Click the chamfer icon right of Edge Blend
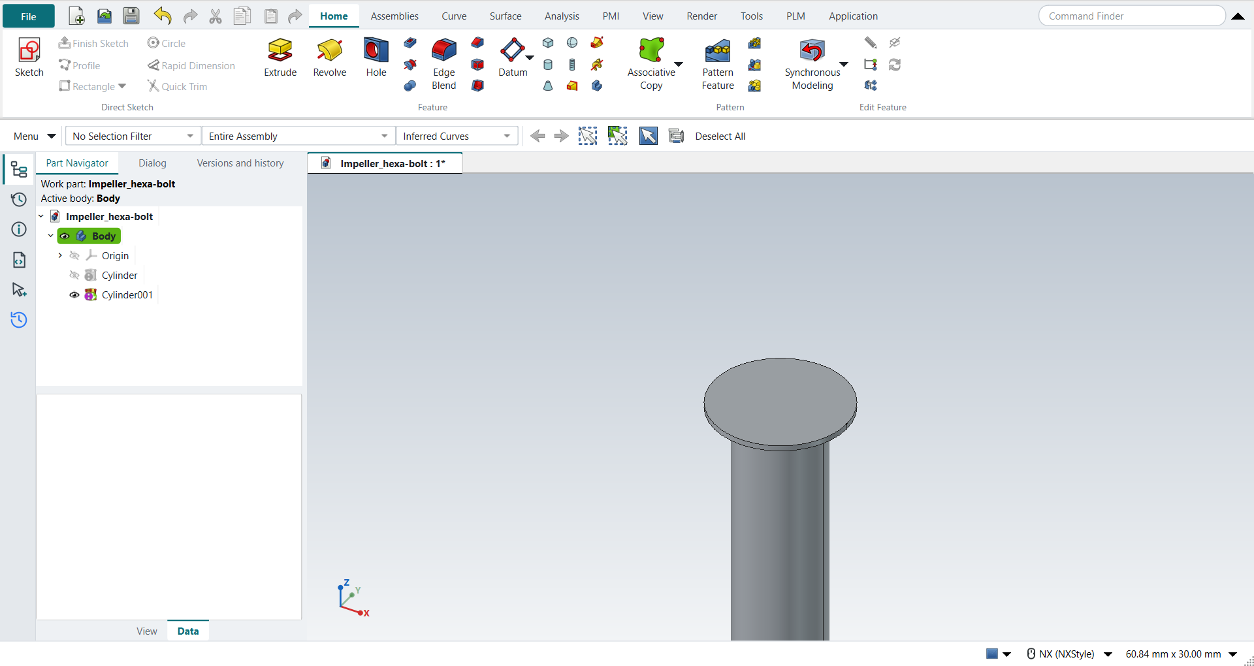 [x=478, y=43]
